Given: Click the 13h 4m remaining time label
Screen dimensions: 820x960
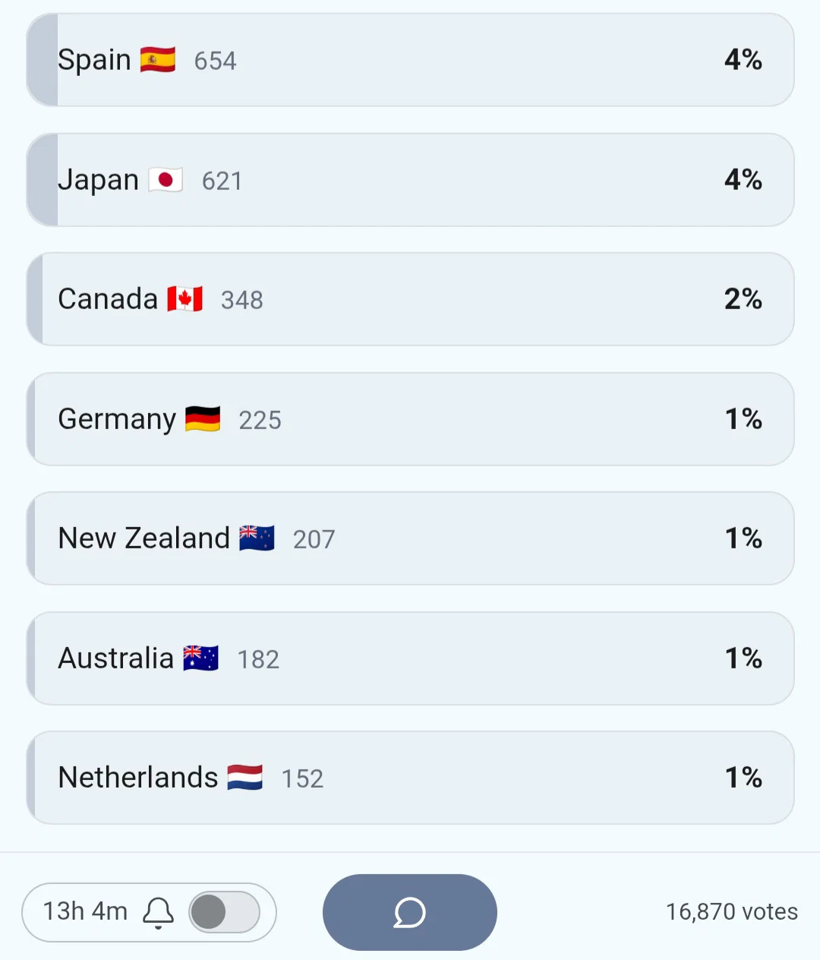Looking at the screenshot, I should pyautogui.click(x=85, y=911).
